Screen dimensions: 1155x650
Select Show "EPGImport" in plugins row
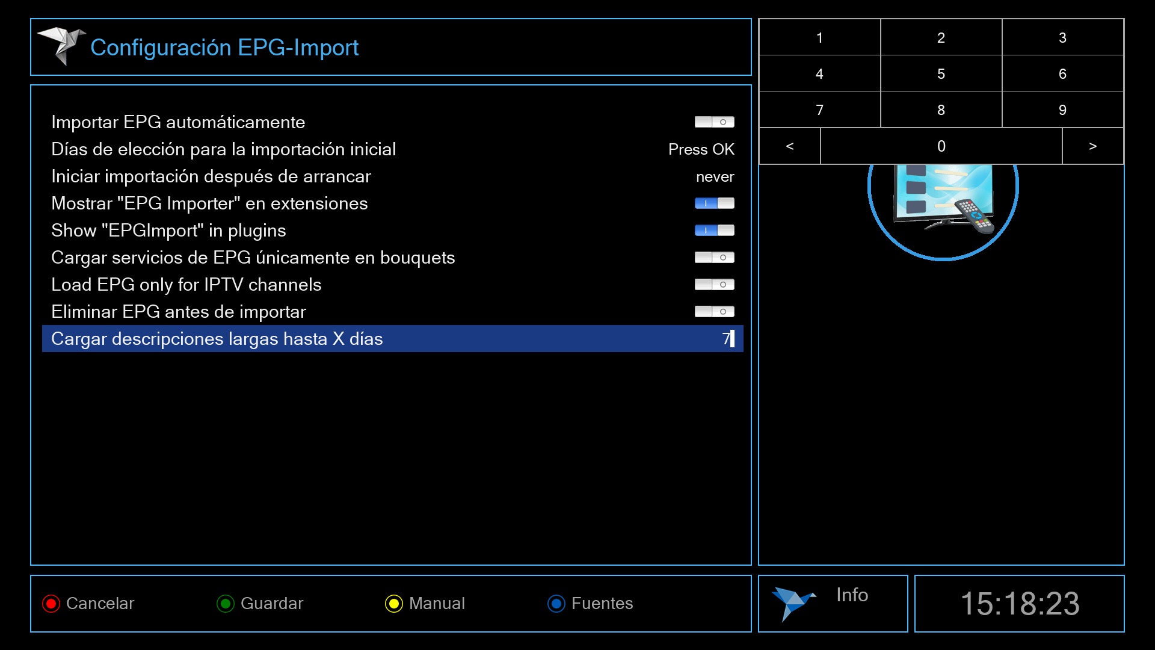pos(168,231)
